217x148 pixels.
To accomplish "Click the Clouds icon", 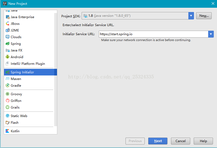I will pyautogui.click(x=7, y=37).
